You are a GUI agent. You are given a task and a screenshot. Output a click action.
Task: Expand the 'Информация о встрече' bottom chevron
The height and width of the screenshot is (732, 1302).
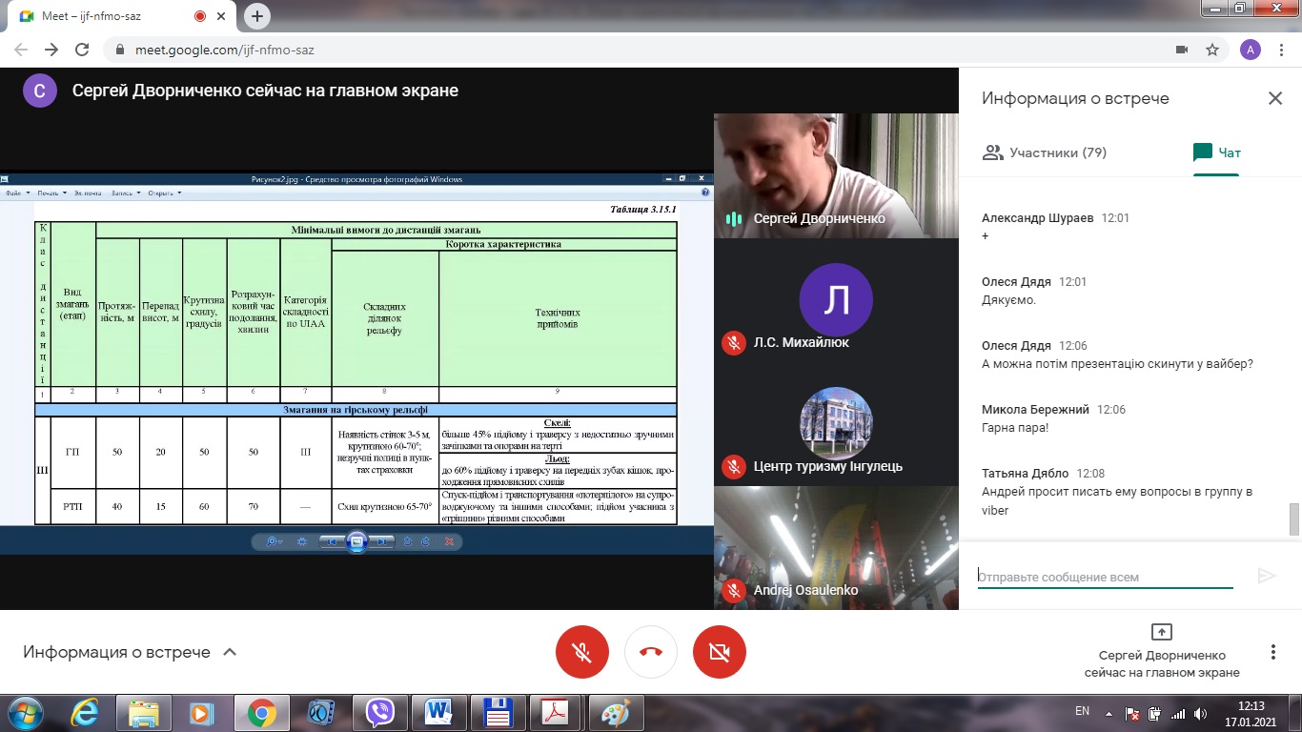click(x=229, y=652)
